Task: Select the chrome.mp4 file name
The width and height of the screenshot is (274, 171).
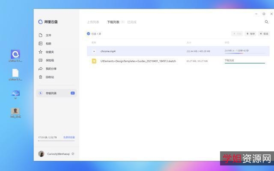Action: [108, 51]
